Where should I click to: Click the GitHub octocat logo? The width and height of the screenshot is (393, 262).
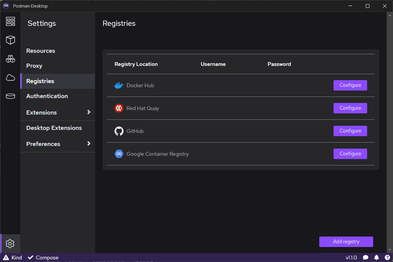point(119,131)
